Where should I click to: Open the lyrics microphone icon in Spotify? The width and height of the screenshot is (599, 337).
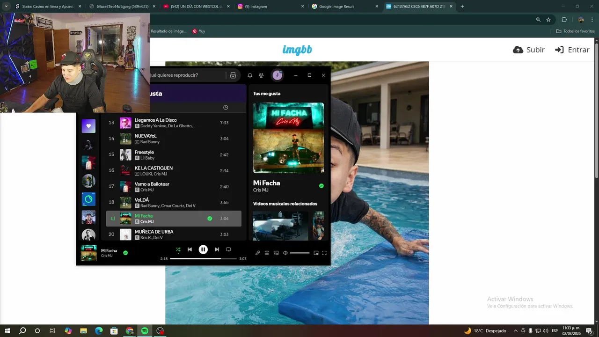pyautogui.click(x=257, y=253)
